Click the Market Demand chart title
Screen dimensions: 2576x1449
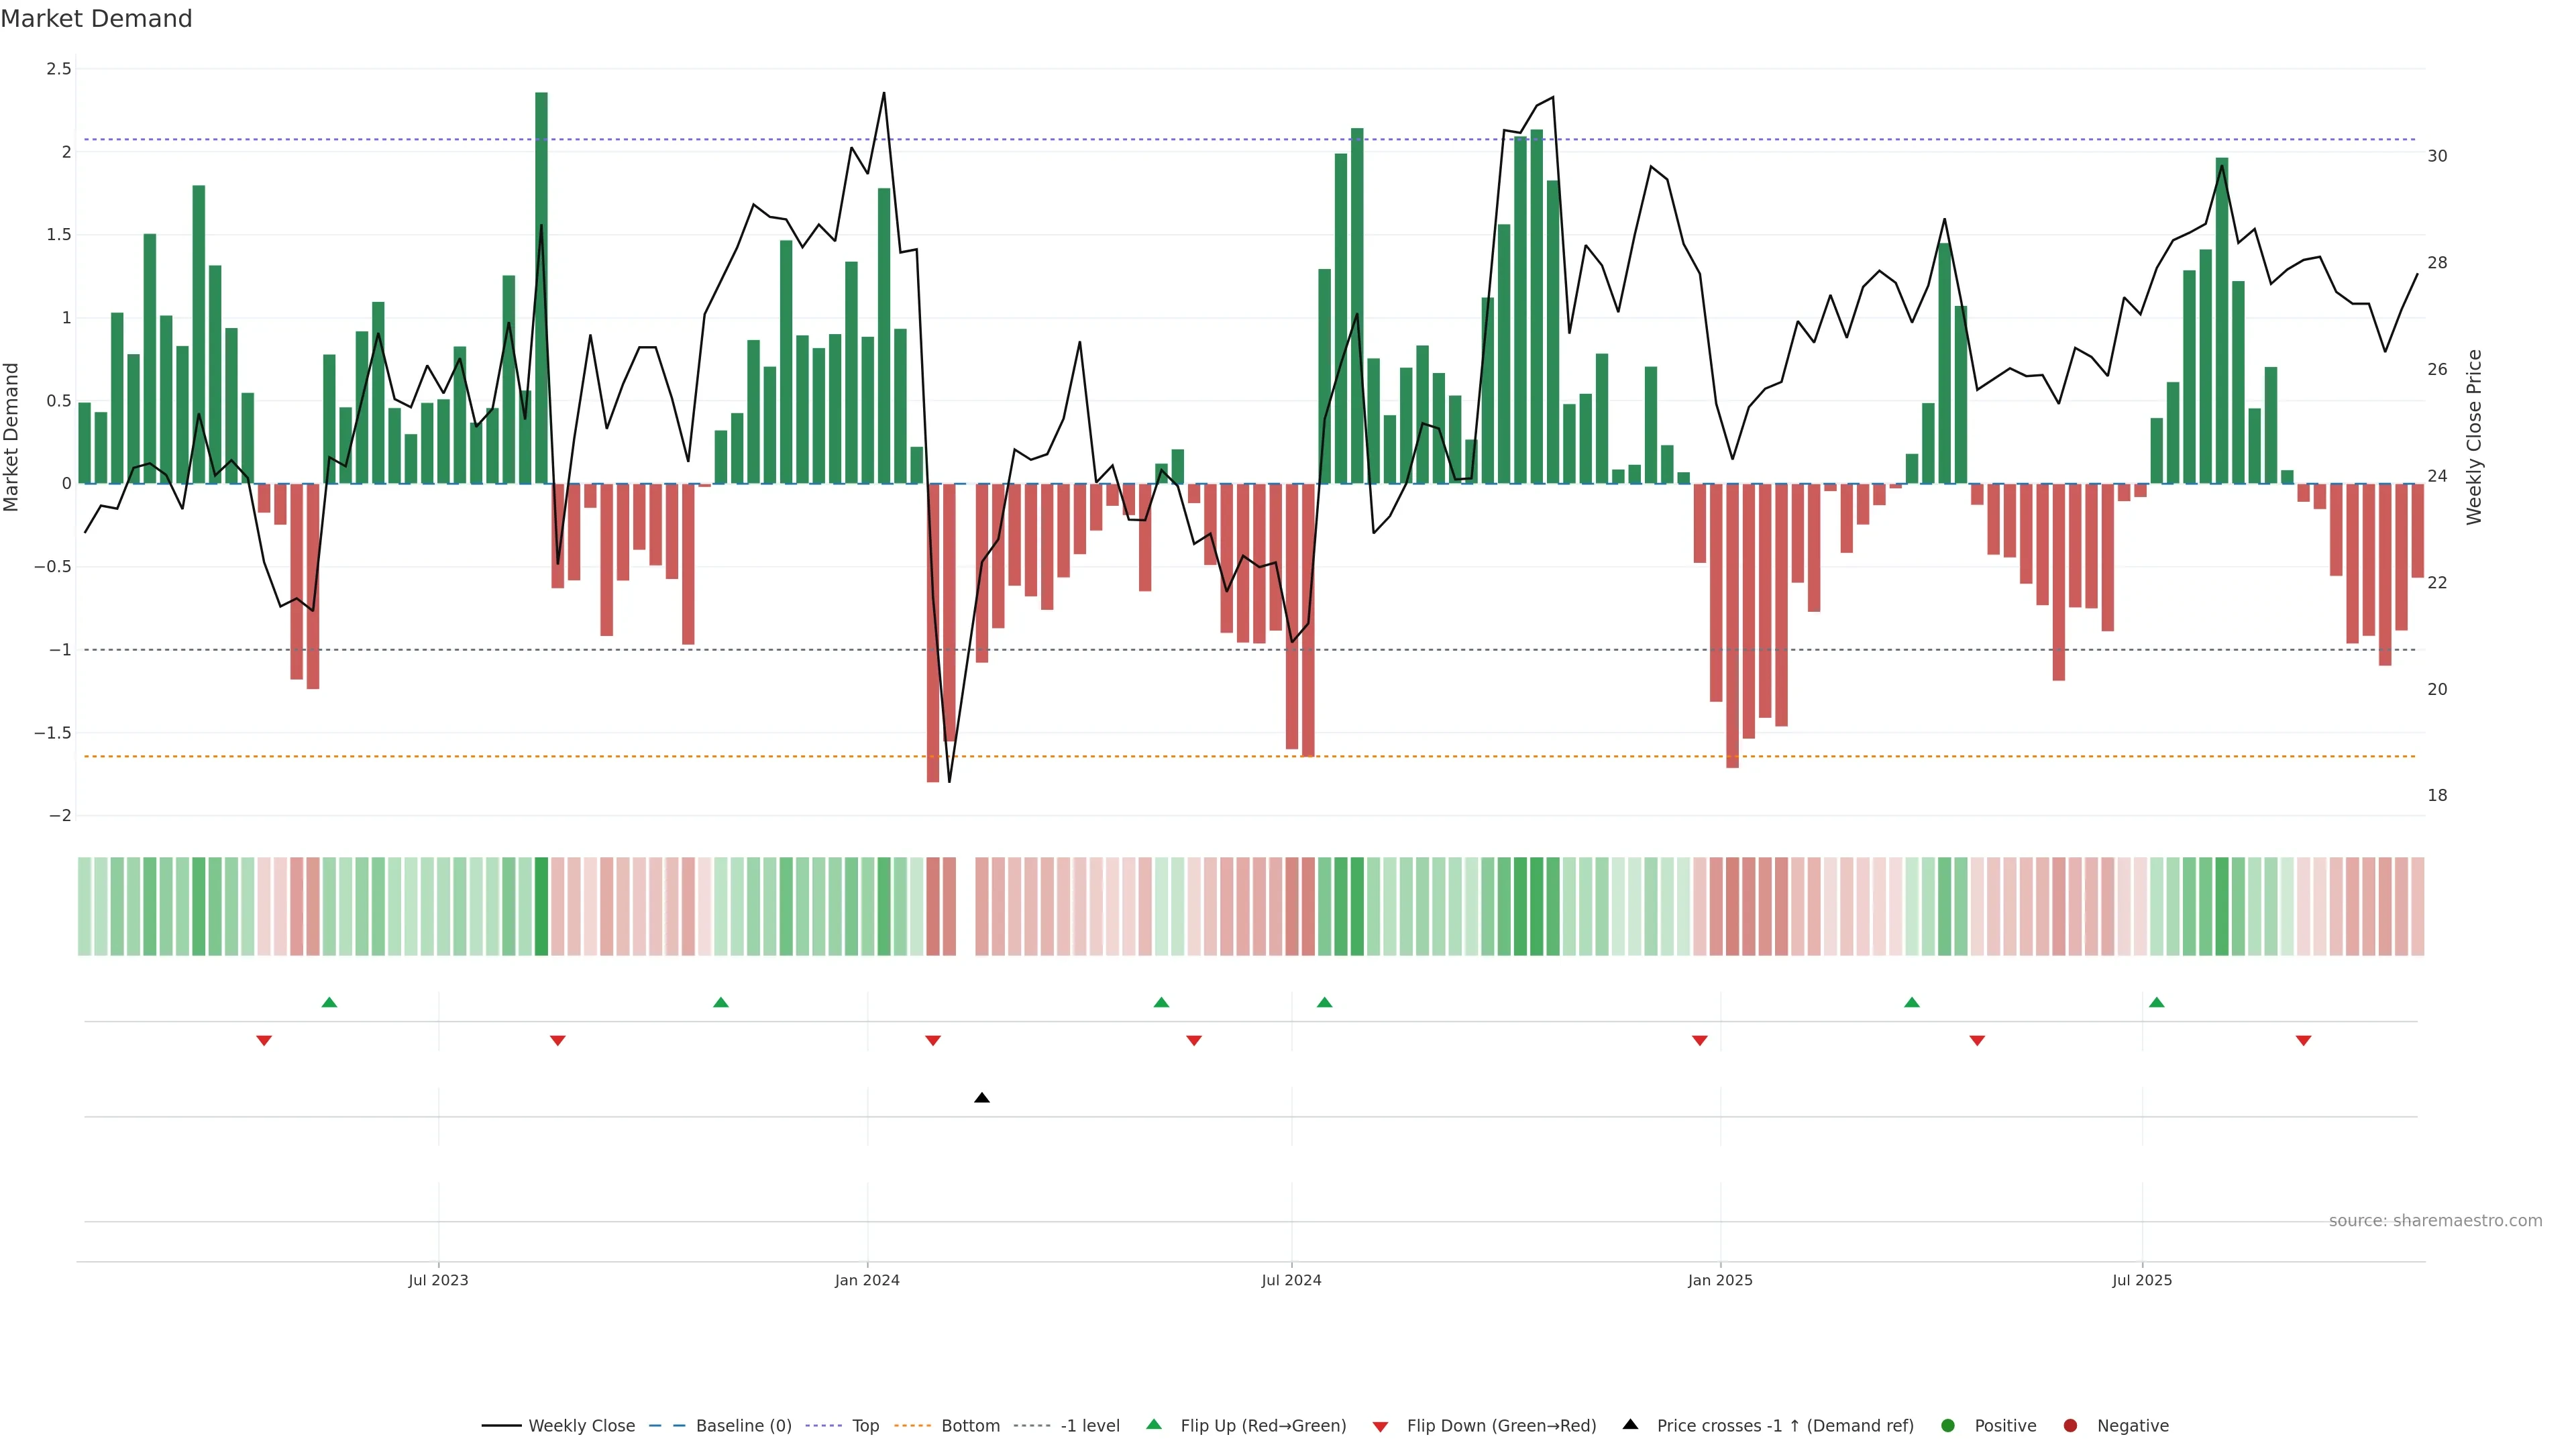(x=96, y=19)
